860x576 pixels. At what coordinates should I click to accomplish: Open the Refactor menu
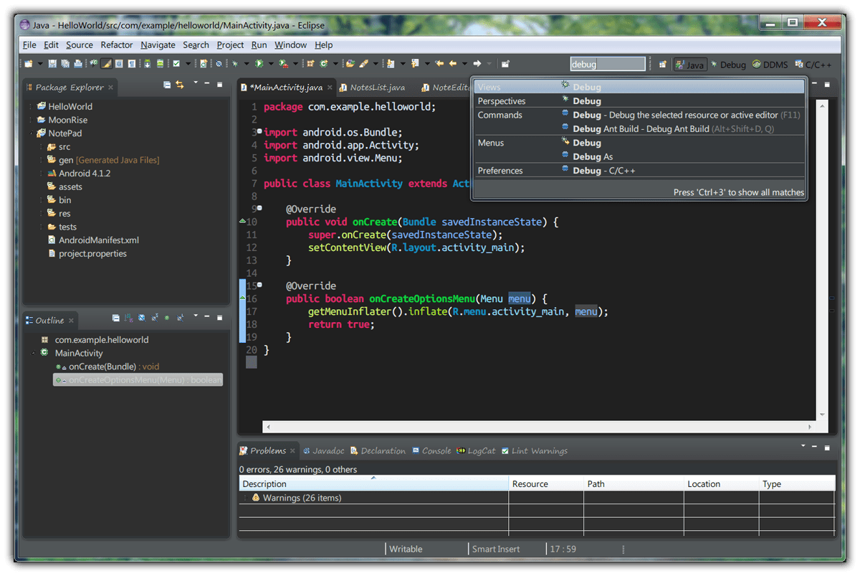tap(116, 44)
